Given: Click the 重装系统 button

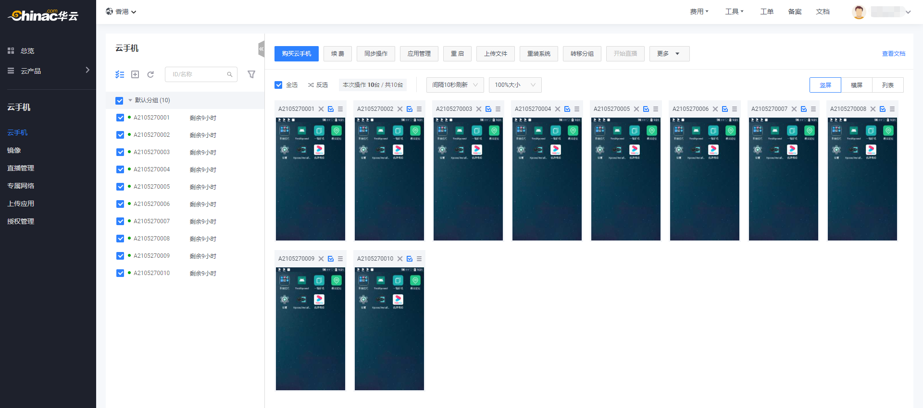Looking at the screenshot, I should point(539,54).
